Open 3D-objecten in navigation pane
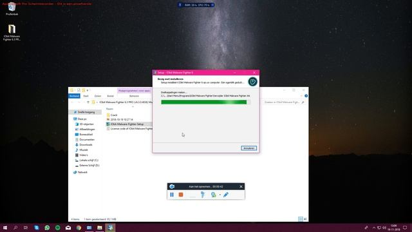The height and width of the screenshot is (232, 412). tap(86, 124)
